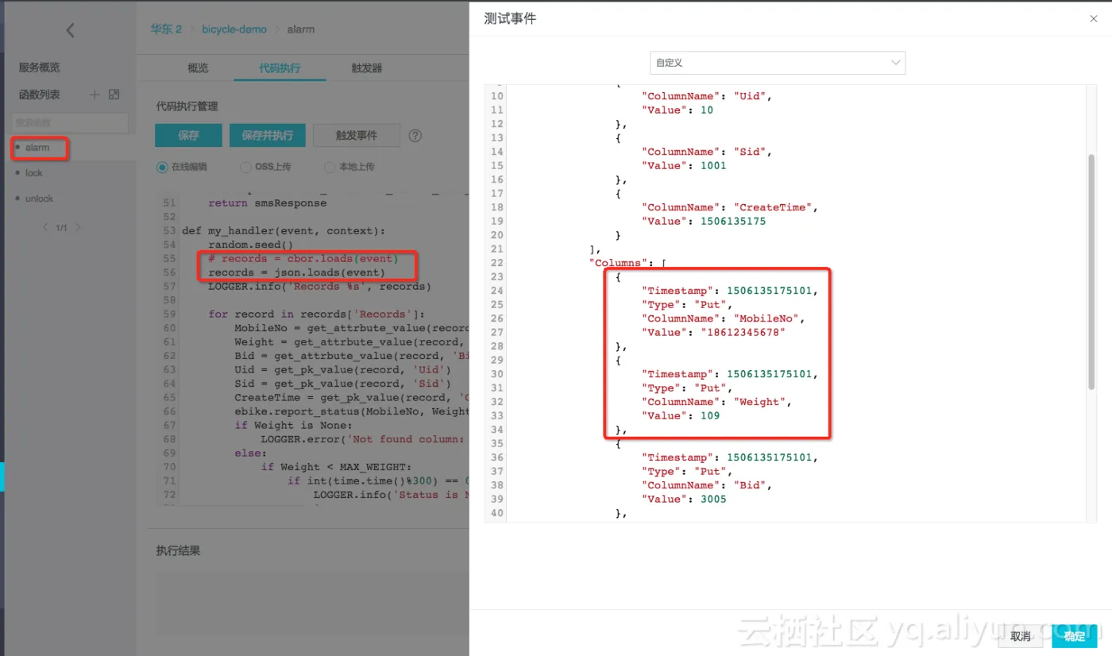This screenshot has width=1112, height=656.
Task: Switch to the 概览 tab
Action: pos(198,68)
